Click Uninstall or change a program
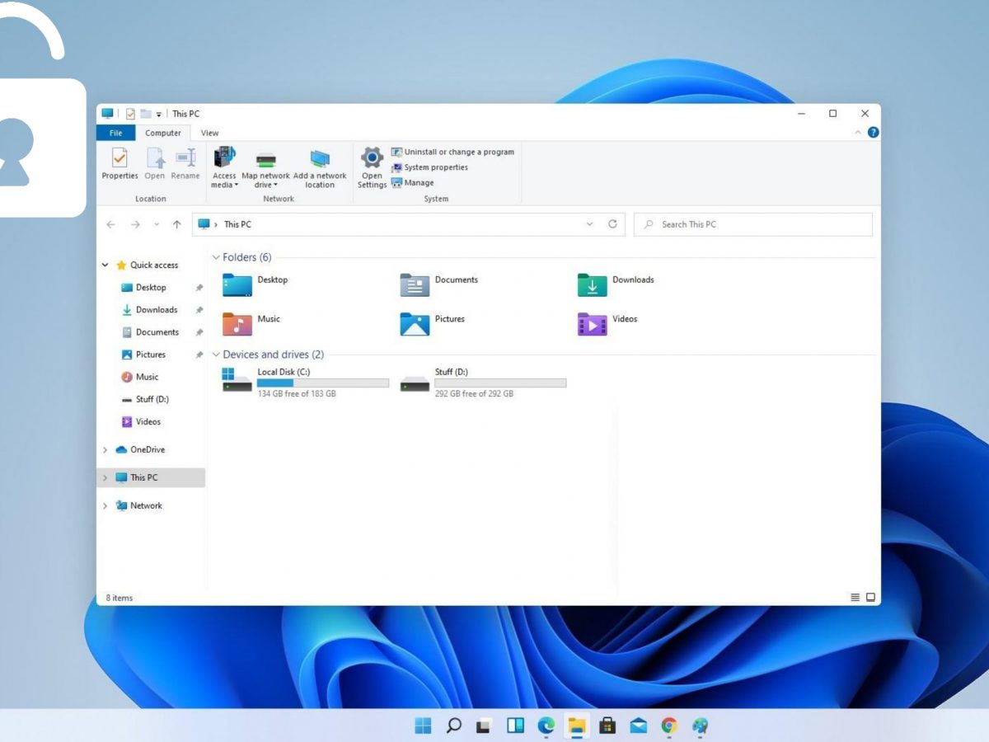 (452, 152)
